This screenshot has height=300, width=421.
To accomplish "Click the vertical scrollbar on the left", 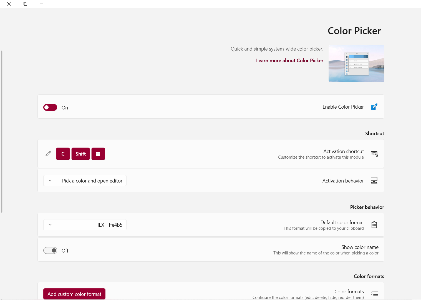I will pos(2,132).
